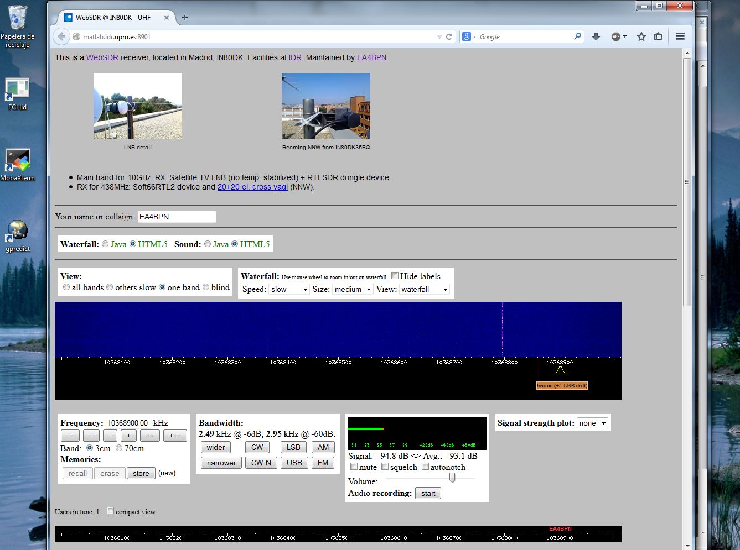Open the Adblock Plus toolbar icon
Screen dimensions: 740x550
click(617, 36)
